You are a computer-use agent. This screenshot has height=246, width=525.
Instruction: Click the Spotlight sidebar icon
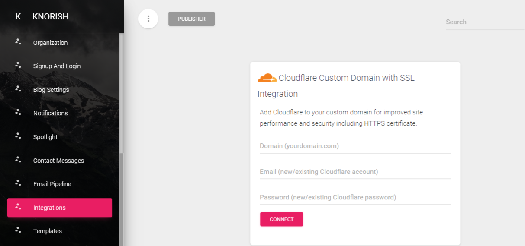click(x=18, y=136)
